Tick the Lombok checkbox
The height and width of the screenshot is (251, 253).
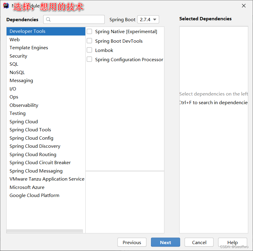(90, 50)
